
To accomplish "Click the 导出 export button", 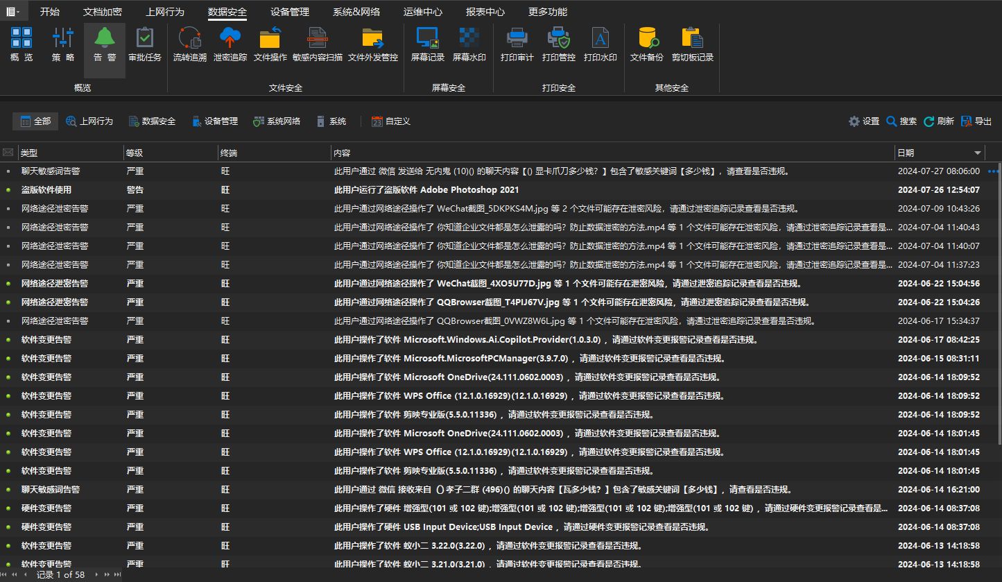I will coord(976,121).
